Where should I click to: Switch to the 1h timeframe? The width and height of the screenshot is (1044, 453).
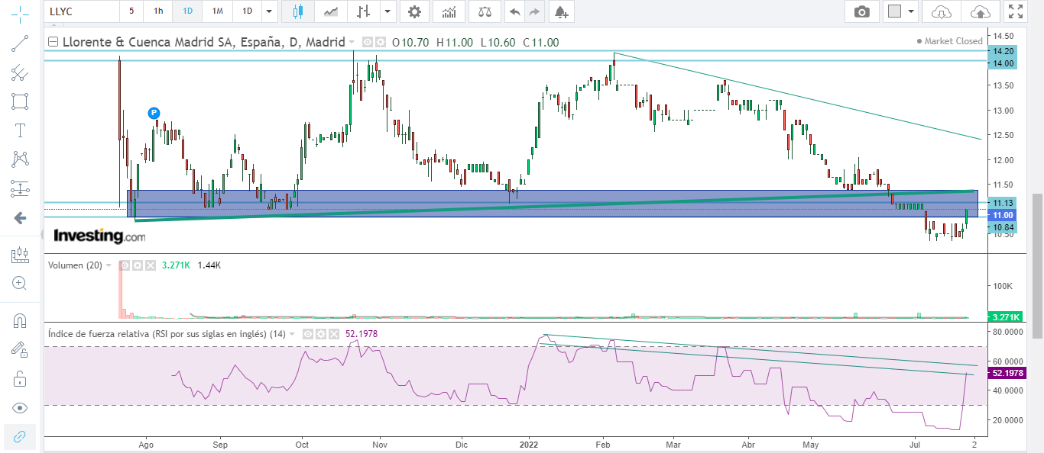[158, 11]
